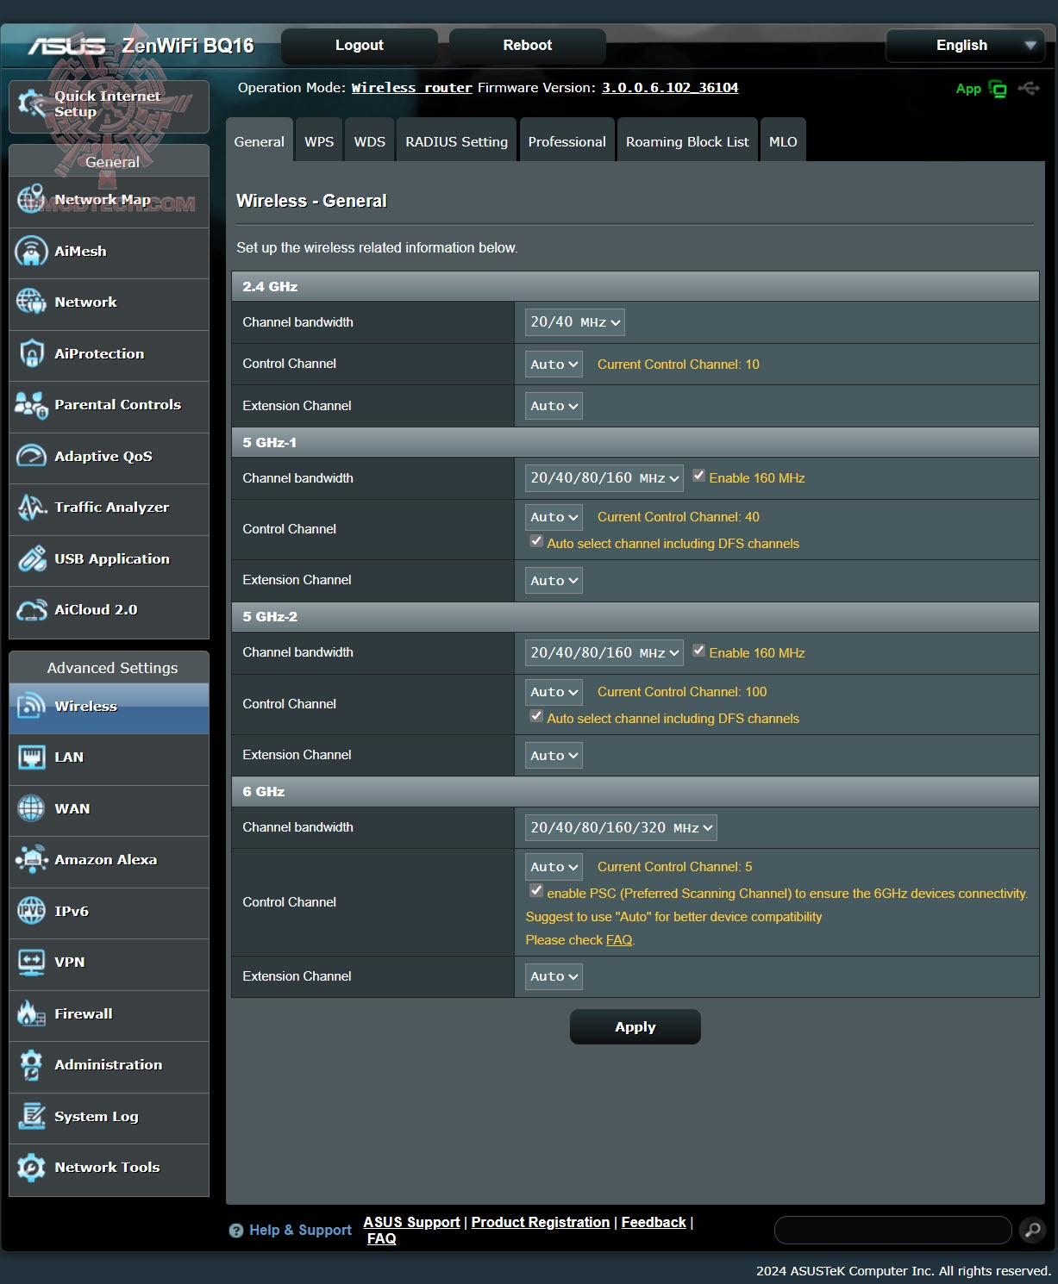Click the Traffic Analyzer icon
The image size is (1058, 1284).
[x=32, y=508]
